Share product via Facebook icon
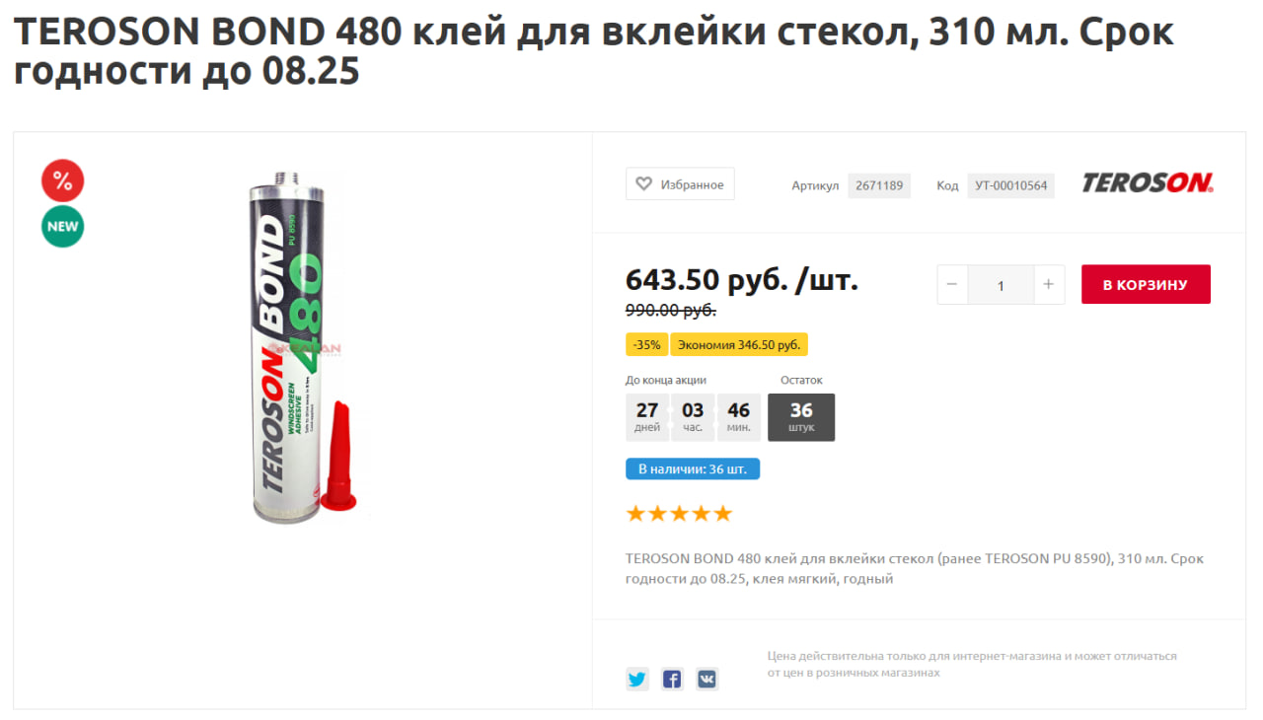This screenshot has width=1263, height=720. pyautogui.click(x=672, y=679)
